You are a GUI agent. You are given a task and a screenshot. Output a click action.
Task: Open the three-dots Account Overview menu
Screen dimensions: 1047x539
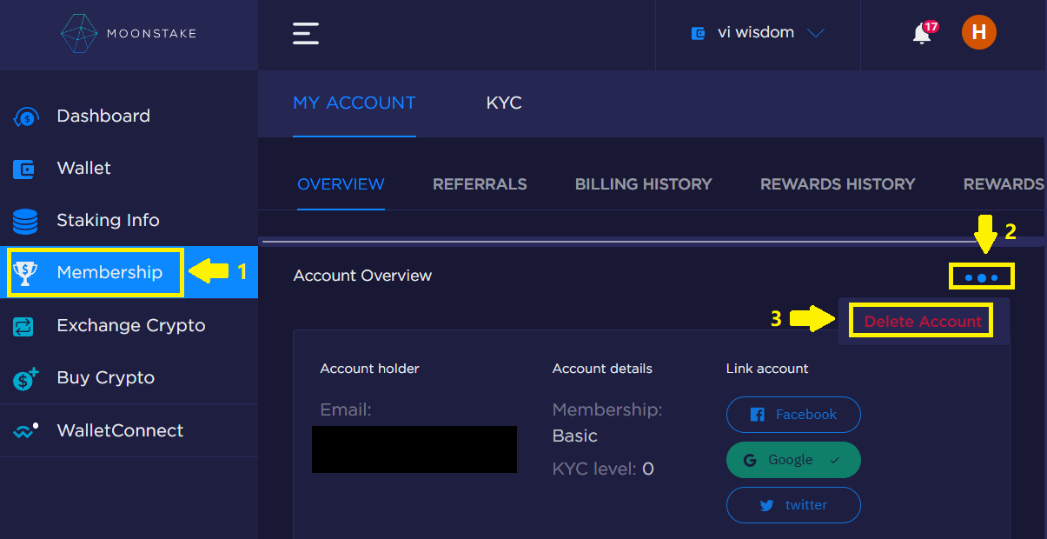(982, 277)
